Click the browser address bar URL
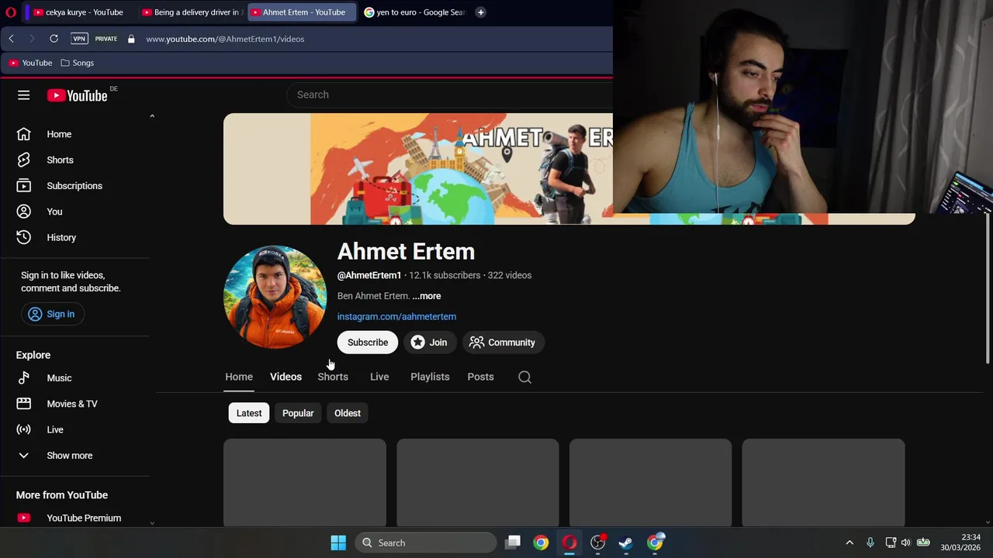This screenshot has width=993, height=558. point(225,39)
